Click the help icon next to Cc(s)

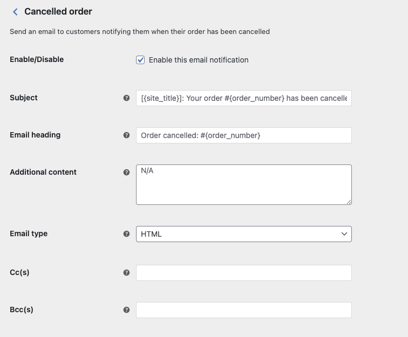pyautogui.click(x=126, y=273)
